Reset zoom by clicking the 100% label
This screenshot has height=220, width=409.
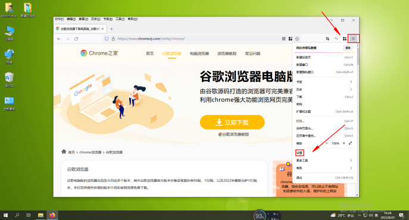(x=335, y=143)
